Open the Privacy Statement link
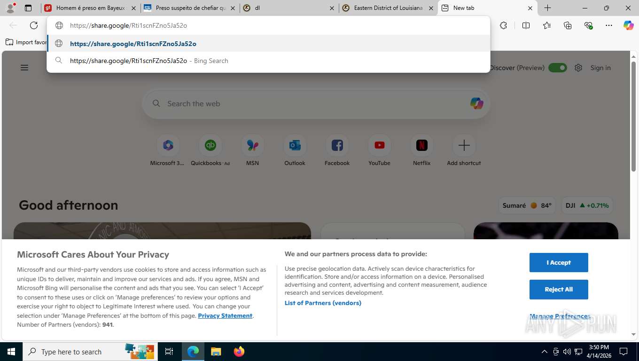 (x=225, y=315)
